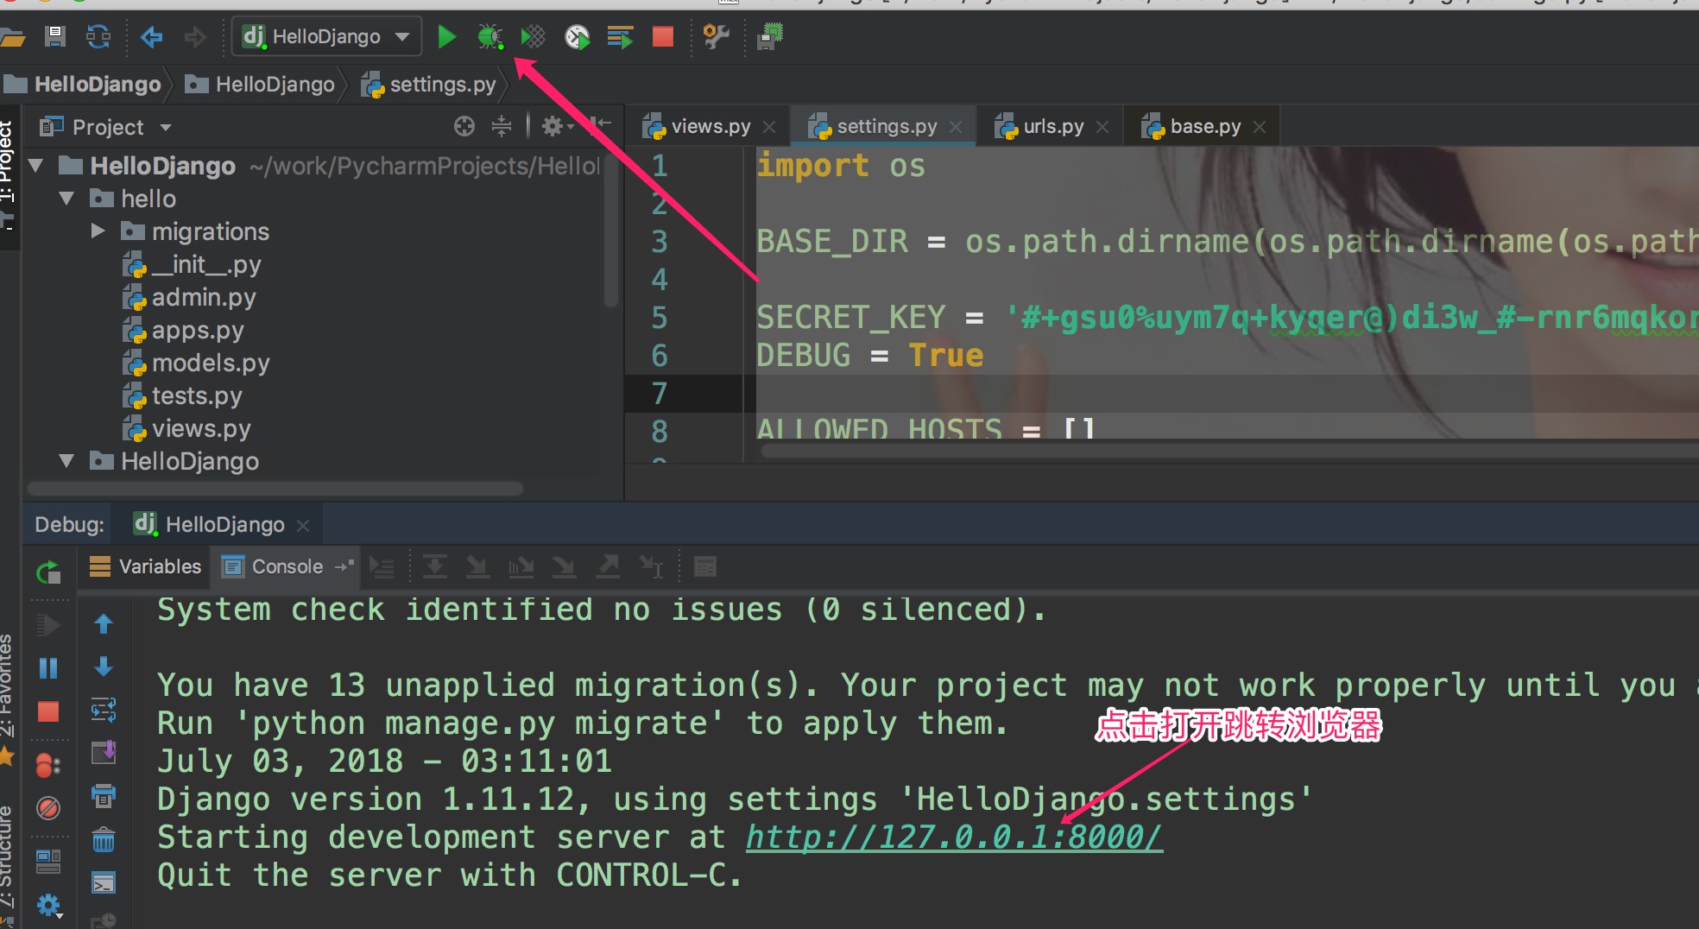
Task: Open views.py in the project tree
Action: (187, 429)
